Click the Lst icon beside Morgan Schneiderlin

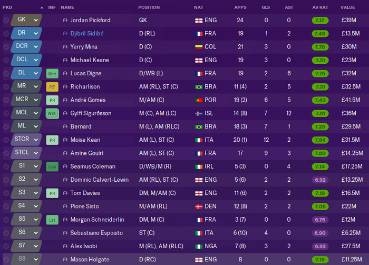pos(52,220)
